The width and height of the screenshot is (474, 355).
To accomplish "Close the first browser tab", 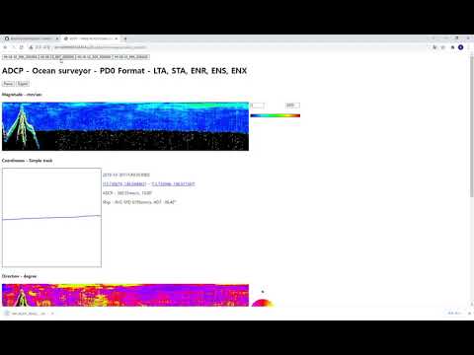I will tap(57, 38).
